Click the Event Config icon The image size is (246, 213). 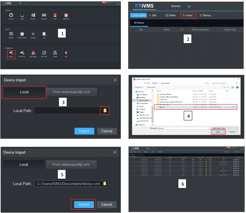(33, 53)
